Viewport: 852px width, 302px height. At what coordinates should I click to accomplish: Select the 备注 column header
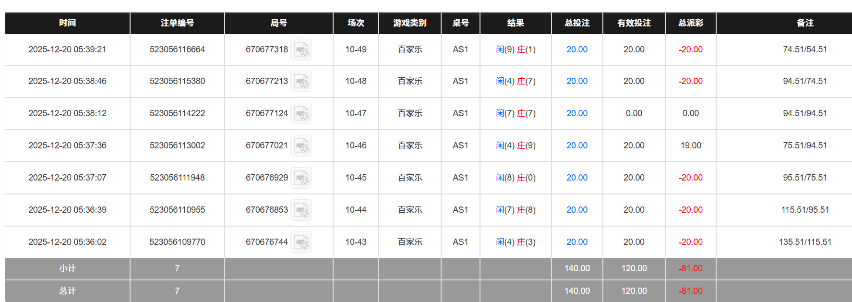(x=804, y=23)
